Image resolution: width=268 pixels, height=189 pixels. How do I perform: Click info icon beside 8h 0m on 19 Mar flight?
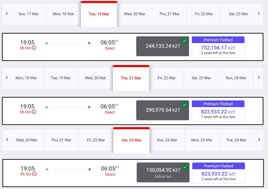point(34,48)
